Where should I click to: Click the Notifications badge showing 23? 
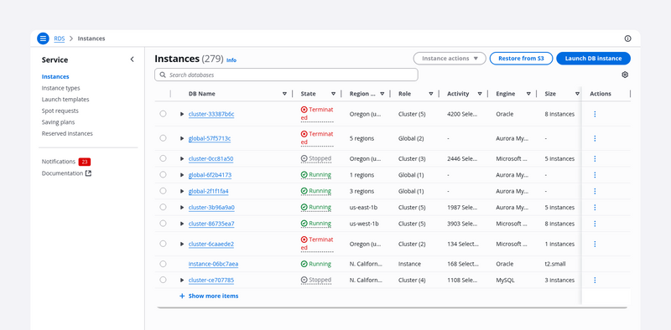85,162
